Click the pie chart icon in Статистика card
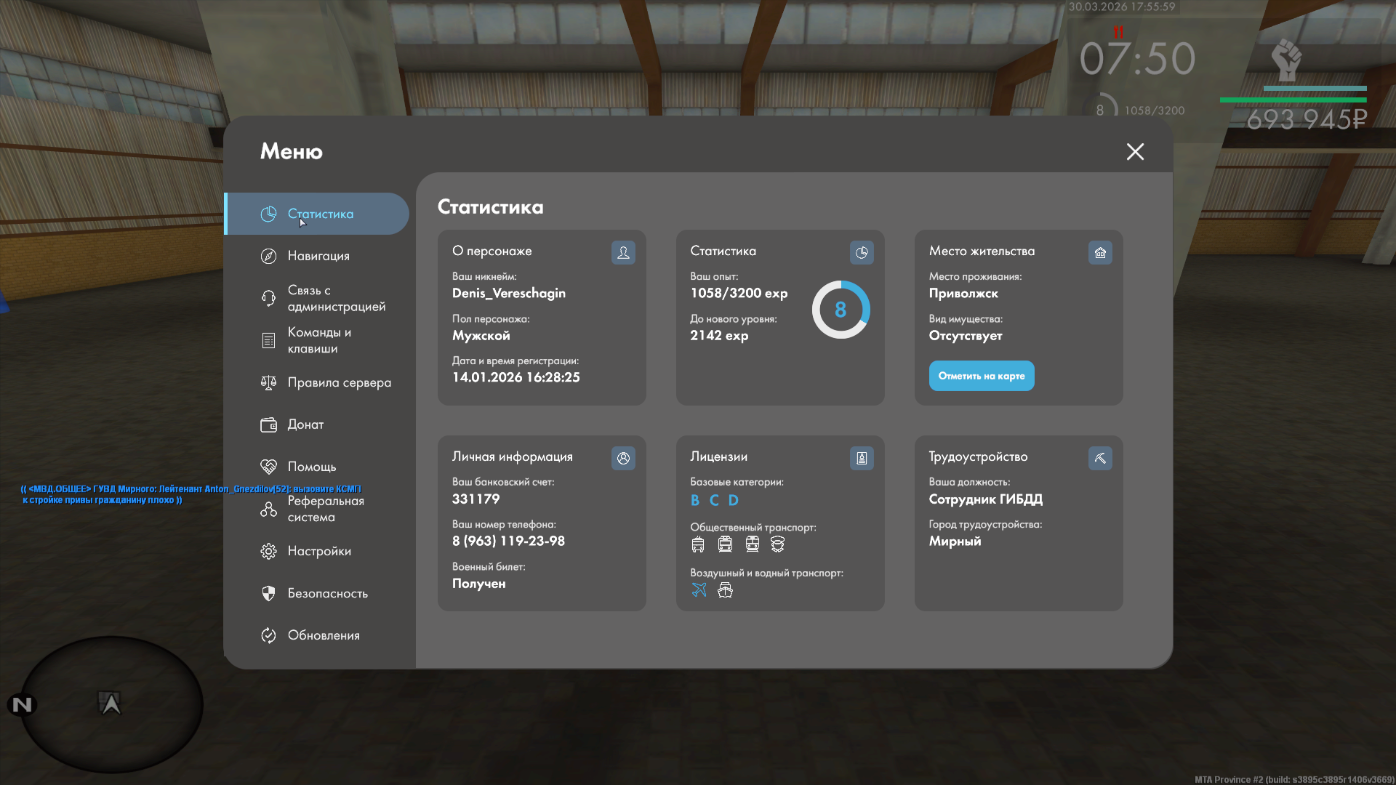Viewport: 1396px width, 785px height. click(862, 252)
